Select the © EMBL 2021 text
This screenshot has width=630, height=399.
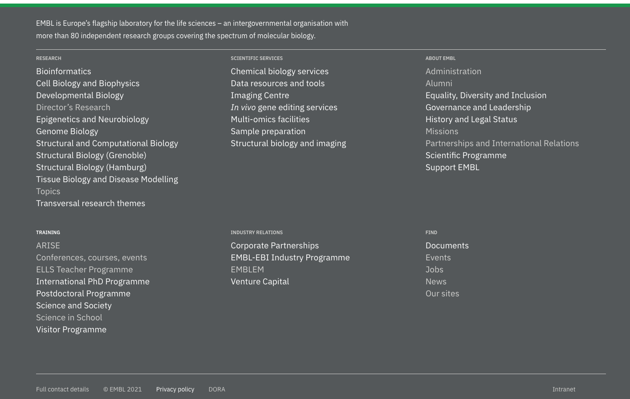[x=122, y=389]
